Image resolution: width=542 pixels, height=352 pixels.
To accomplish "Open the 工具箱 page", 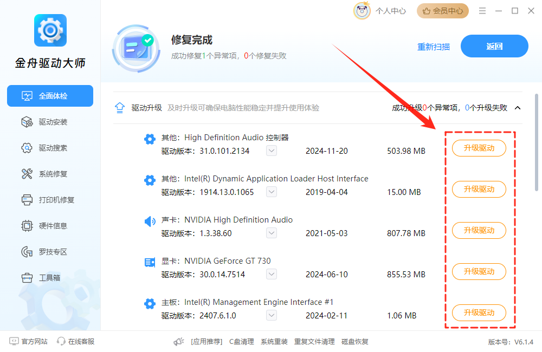I will [50, 278].
